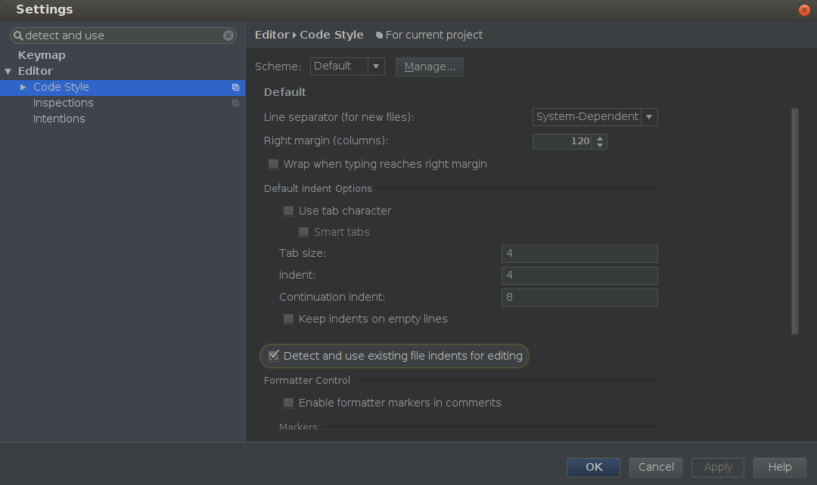This screenshot has height=485, width=817.
Task: Confirm with the OK button
Action: pos(594,468)
